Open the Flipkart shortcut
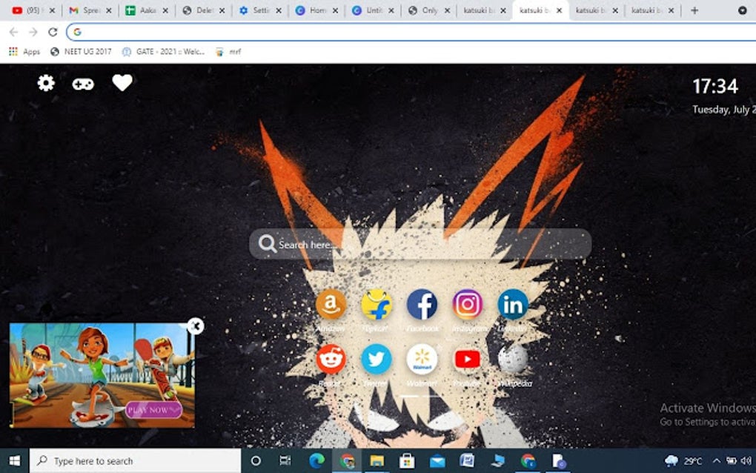Image resolution: width=756 pixels, height=473 pixels. point(377,304)
